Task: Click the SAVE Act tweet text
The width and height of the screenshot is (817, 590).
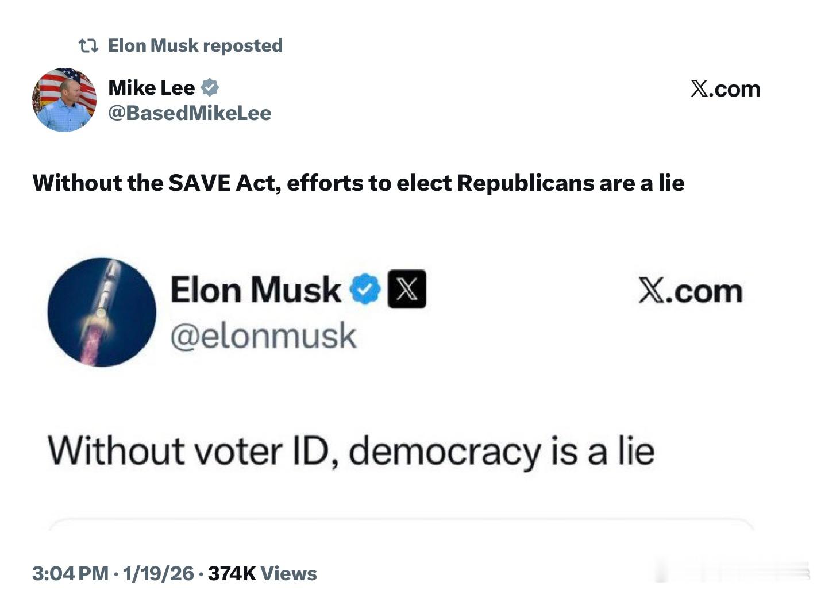Action: click(359, 183)
